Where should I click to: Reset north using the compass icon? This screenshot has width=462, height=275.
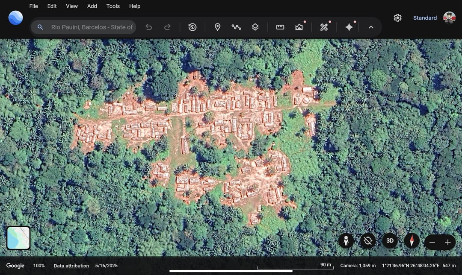(412, 241)
